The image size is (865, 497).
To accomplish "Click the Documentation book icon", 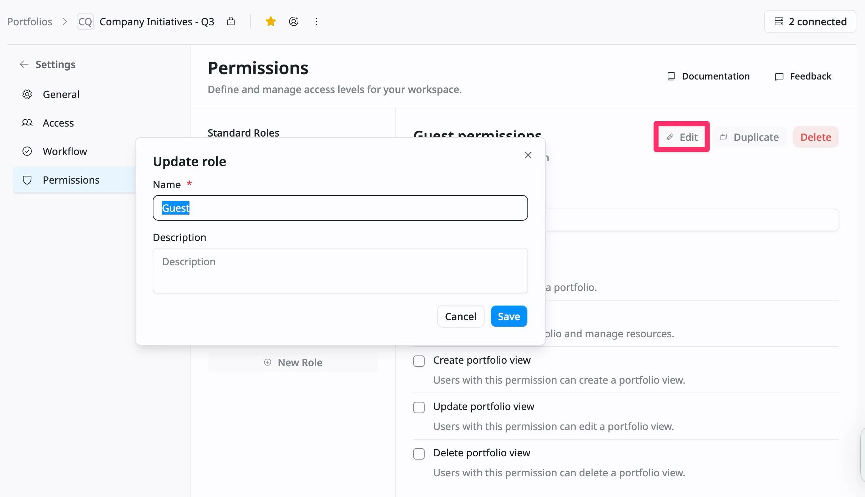I will click(x=671, y=76).
